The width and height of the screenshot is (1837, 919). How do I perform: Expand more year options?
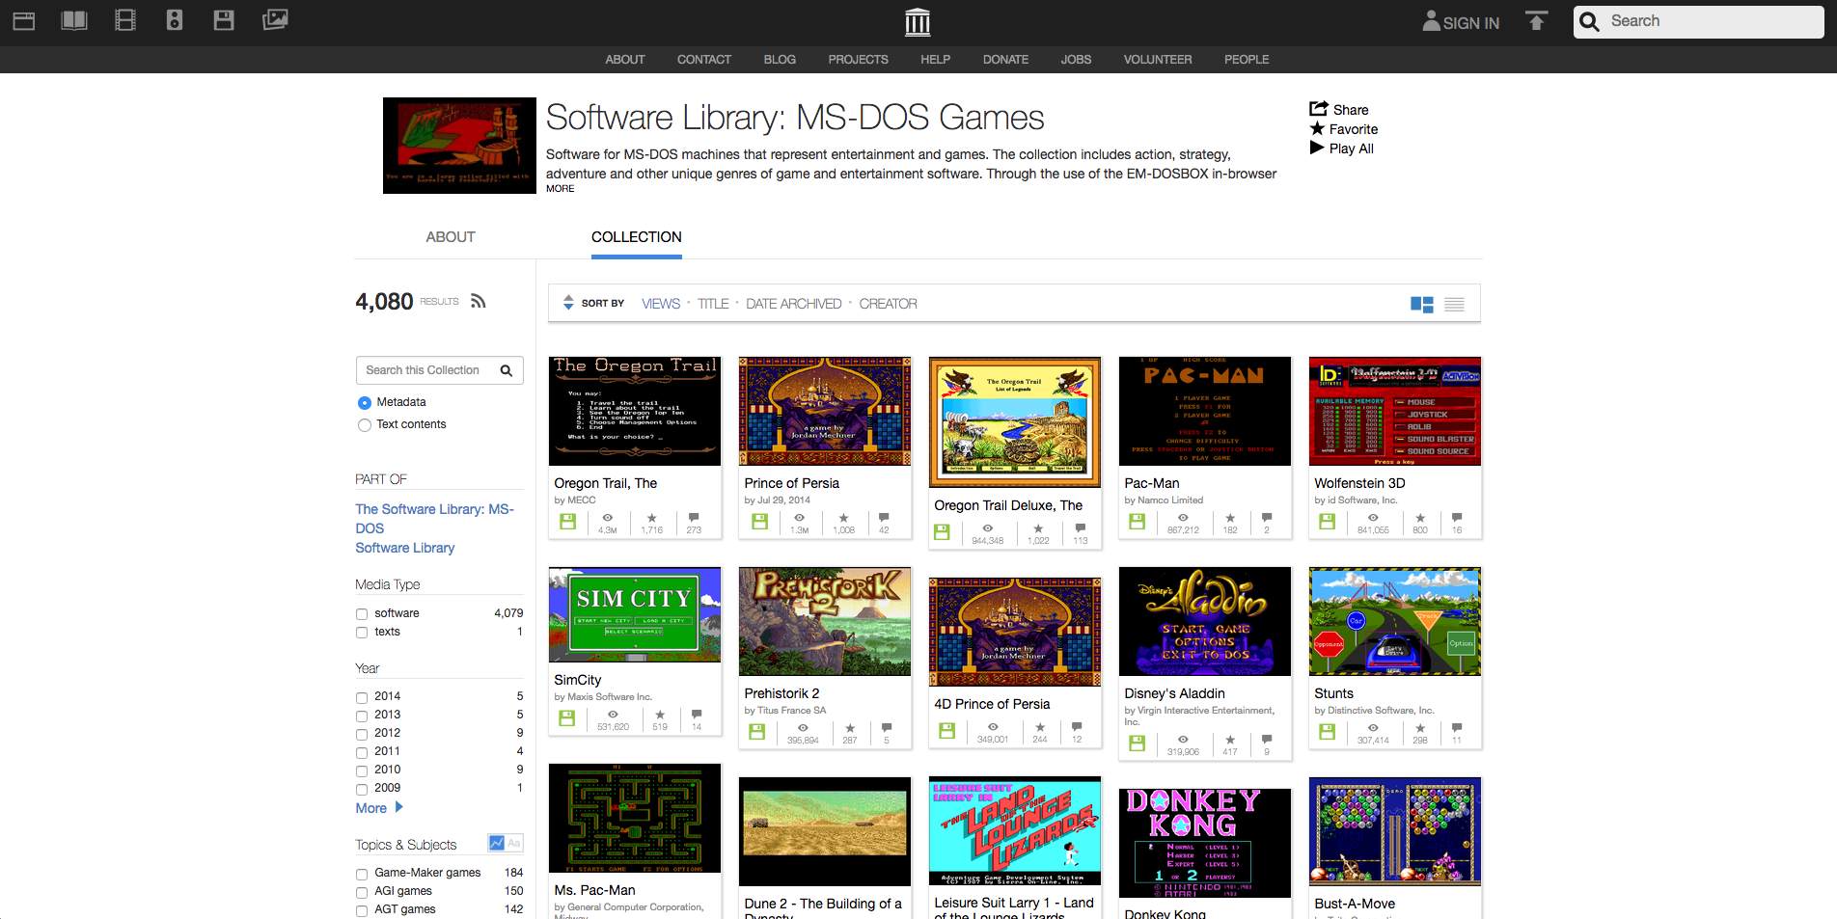pyautogui.click(x=379, y=808)
